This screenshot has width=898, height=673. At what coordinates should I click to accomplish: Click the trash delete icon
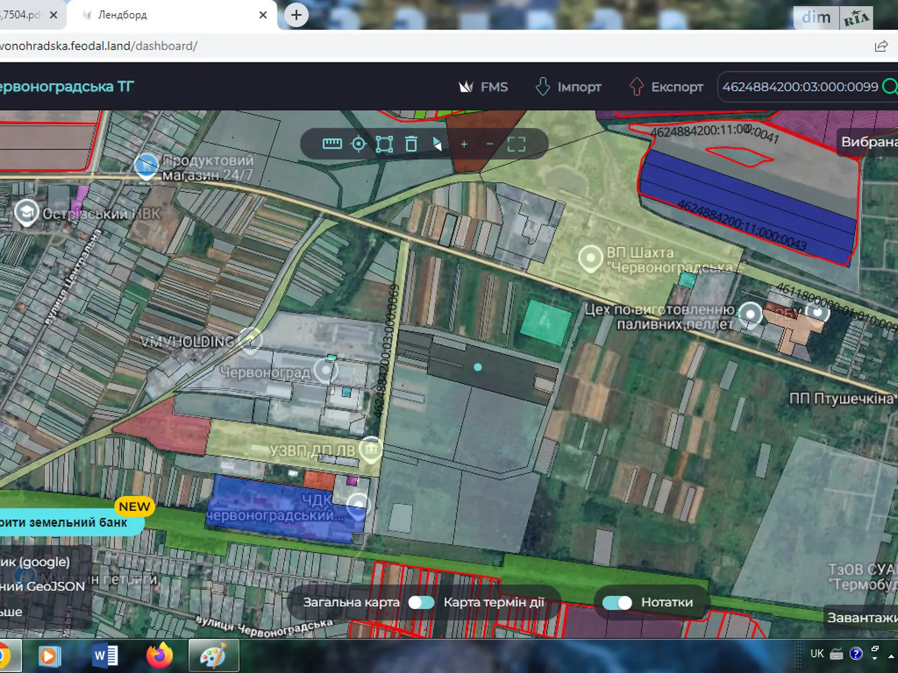coord(411,144)
